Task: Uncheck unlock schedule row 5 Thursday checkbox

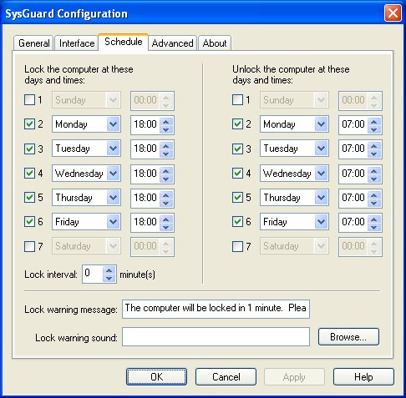Action: pyautogui.click(x=237, y=198)
